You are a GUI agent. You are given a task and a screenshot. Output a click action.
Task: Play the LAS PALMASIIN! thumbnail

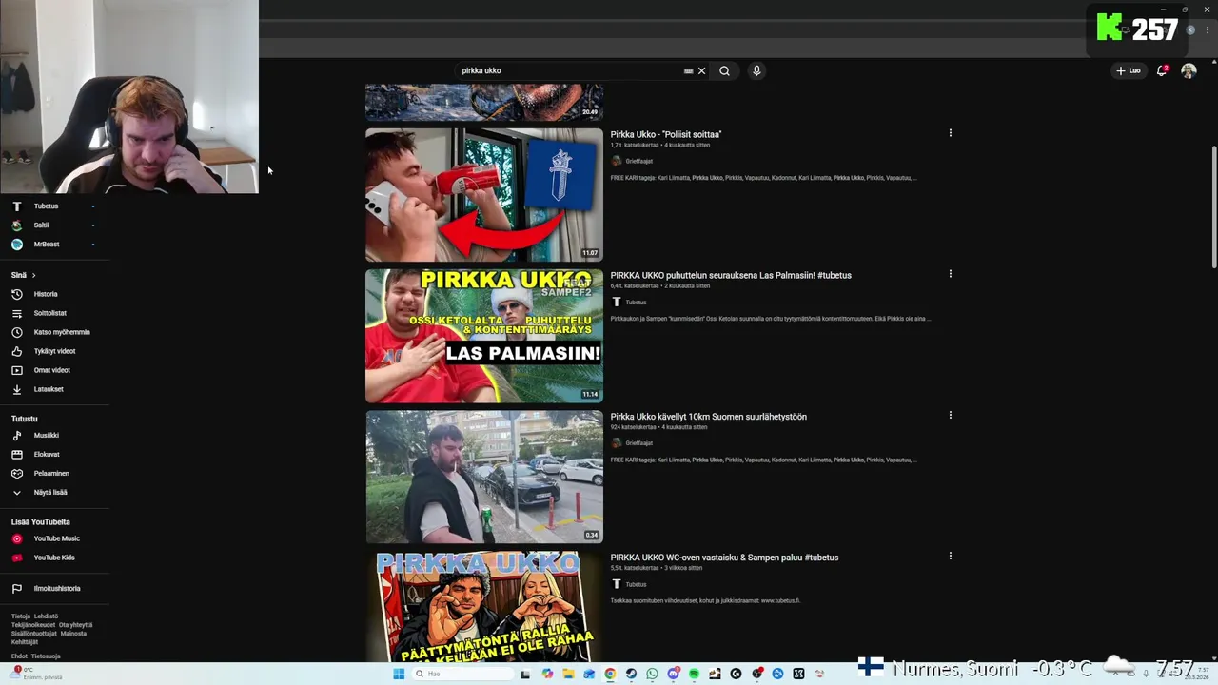[484, 336]
